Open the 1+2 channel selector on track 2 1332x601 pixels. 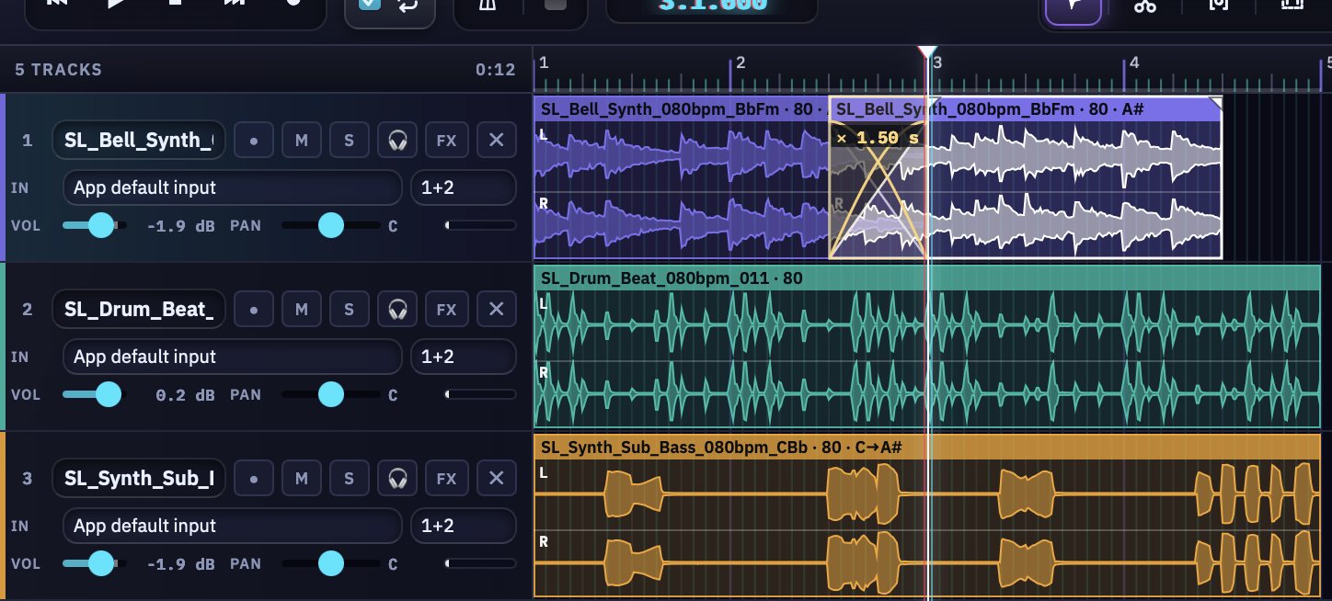(463, 357)
